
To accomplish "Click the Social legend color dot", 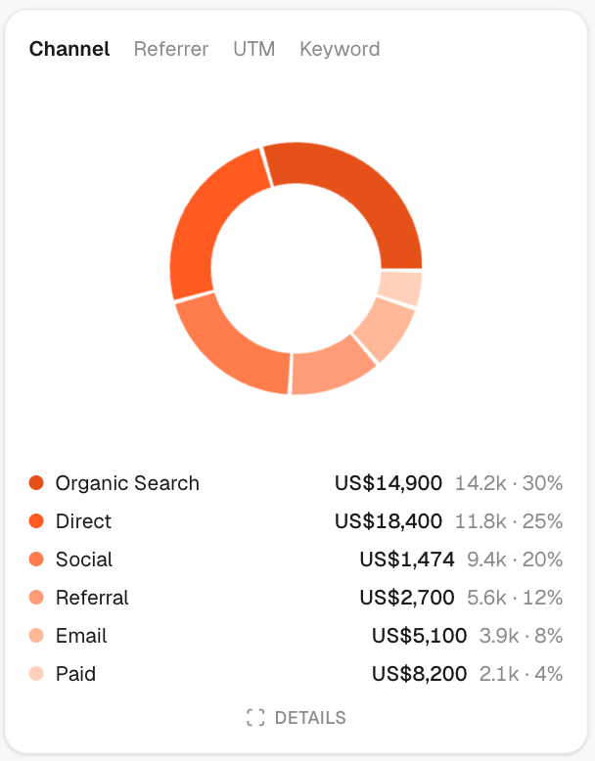I will (36, 560).
